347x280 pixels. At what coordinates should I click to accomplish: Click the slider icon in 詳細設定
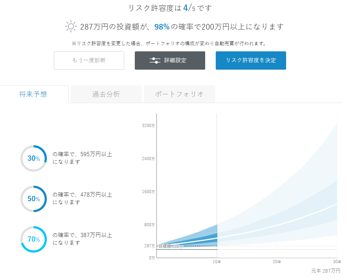pos(155,61)
